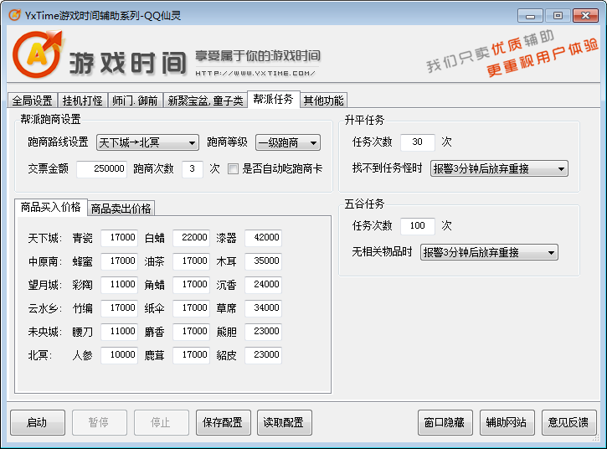The width and height of the screenshot is (607, 449).
Task: Switch to 商品卖出价格 tab
Action: [x=121, y=209]
